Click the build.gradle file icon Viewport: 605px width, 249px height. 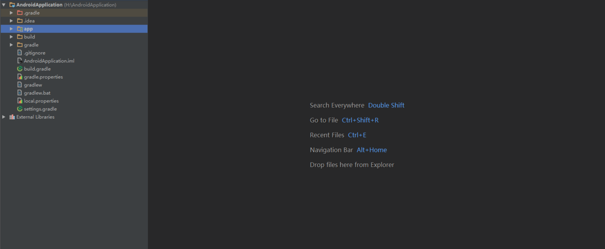click(20, 69)
